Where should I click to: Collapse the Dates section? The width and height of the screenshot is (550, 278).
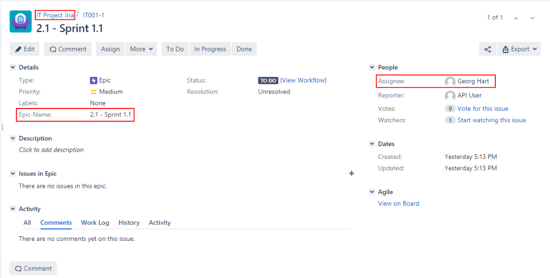coord(372,144)
